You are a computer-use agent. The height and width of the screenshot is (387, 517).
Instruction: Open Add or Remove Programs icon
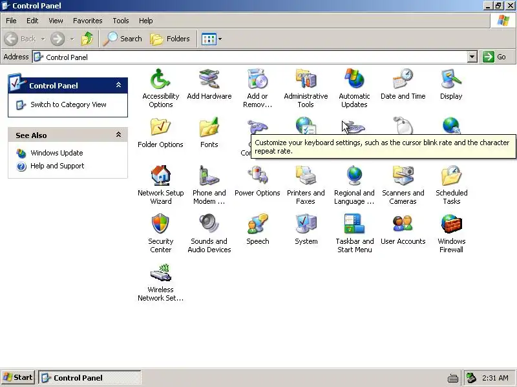coord(257,79)
